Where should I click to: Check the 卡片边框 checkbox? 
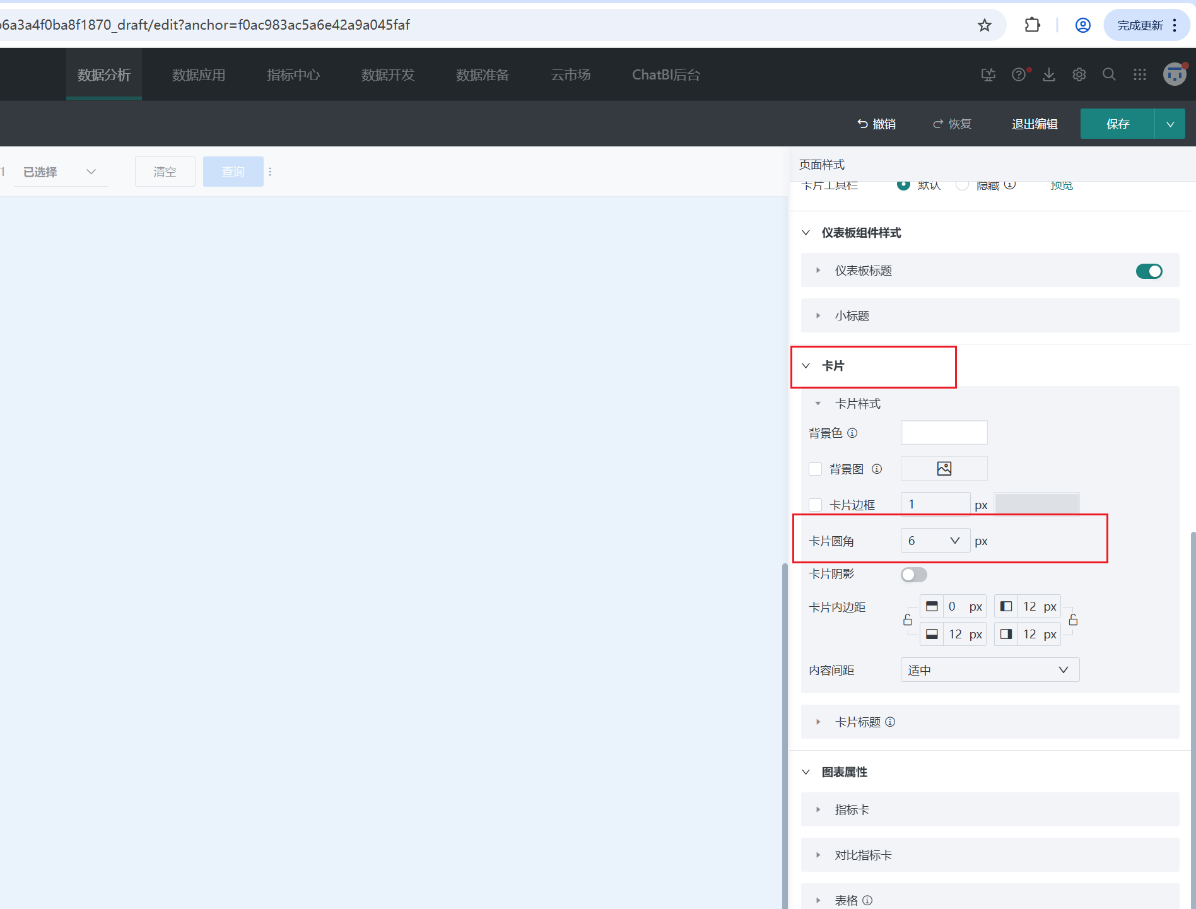tap(815, 505)
